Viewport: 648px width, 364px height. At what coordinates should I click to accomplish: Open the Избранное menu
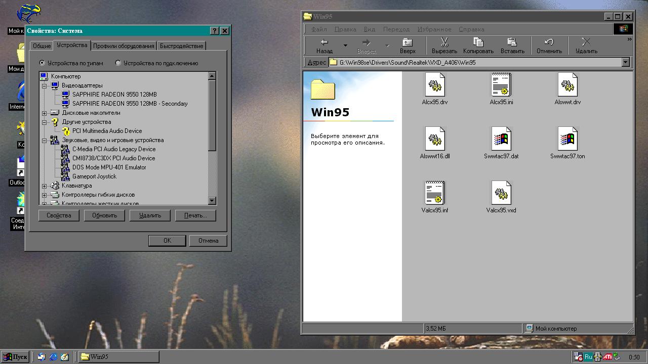click(x=435, y=29)
